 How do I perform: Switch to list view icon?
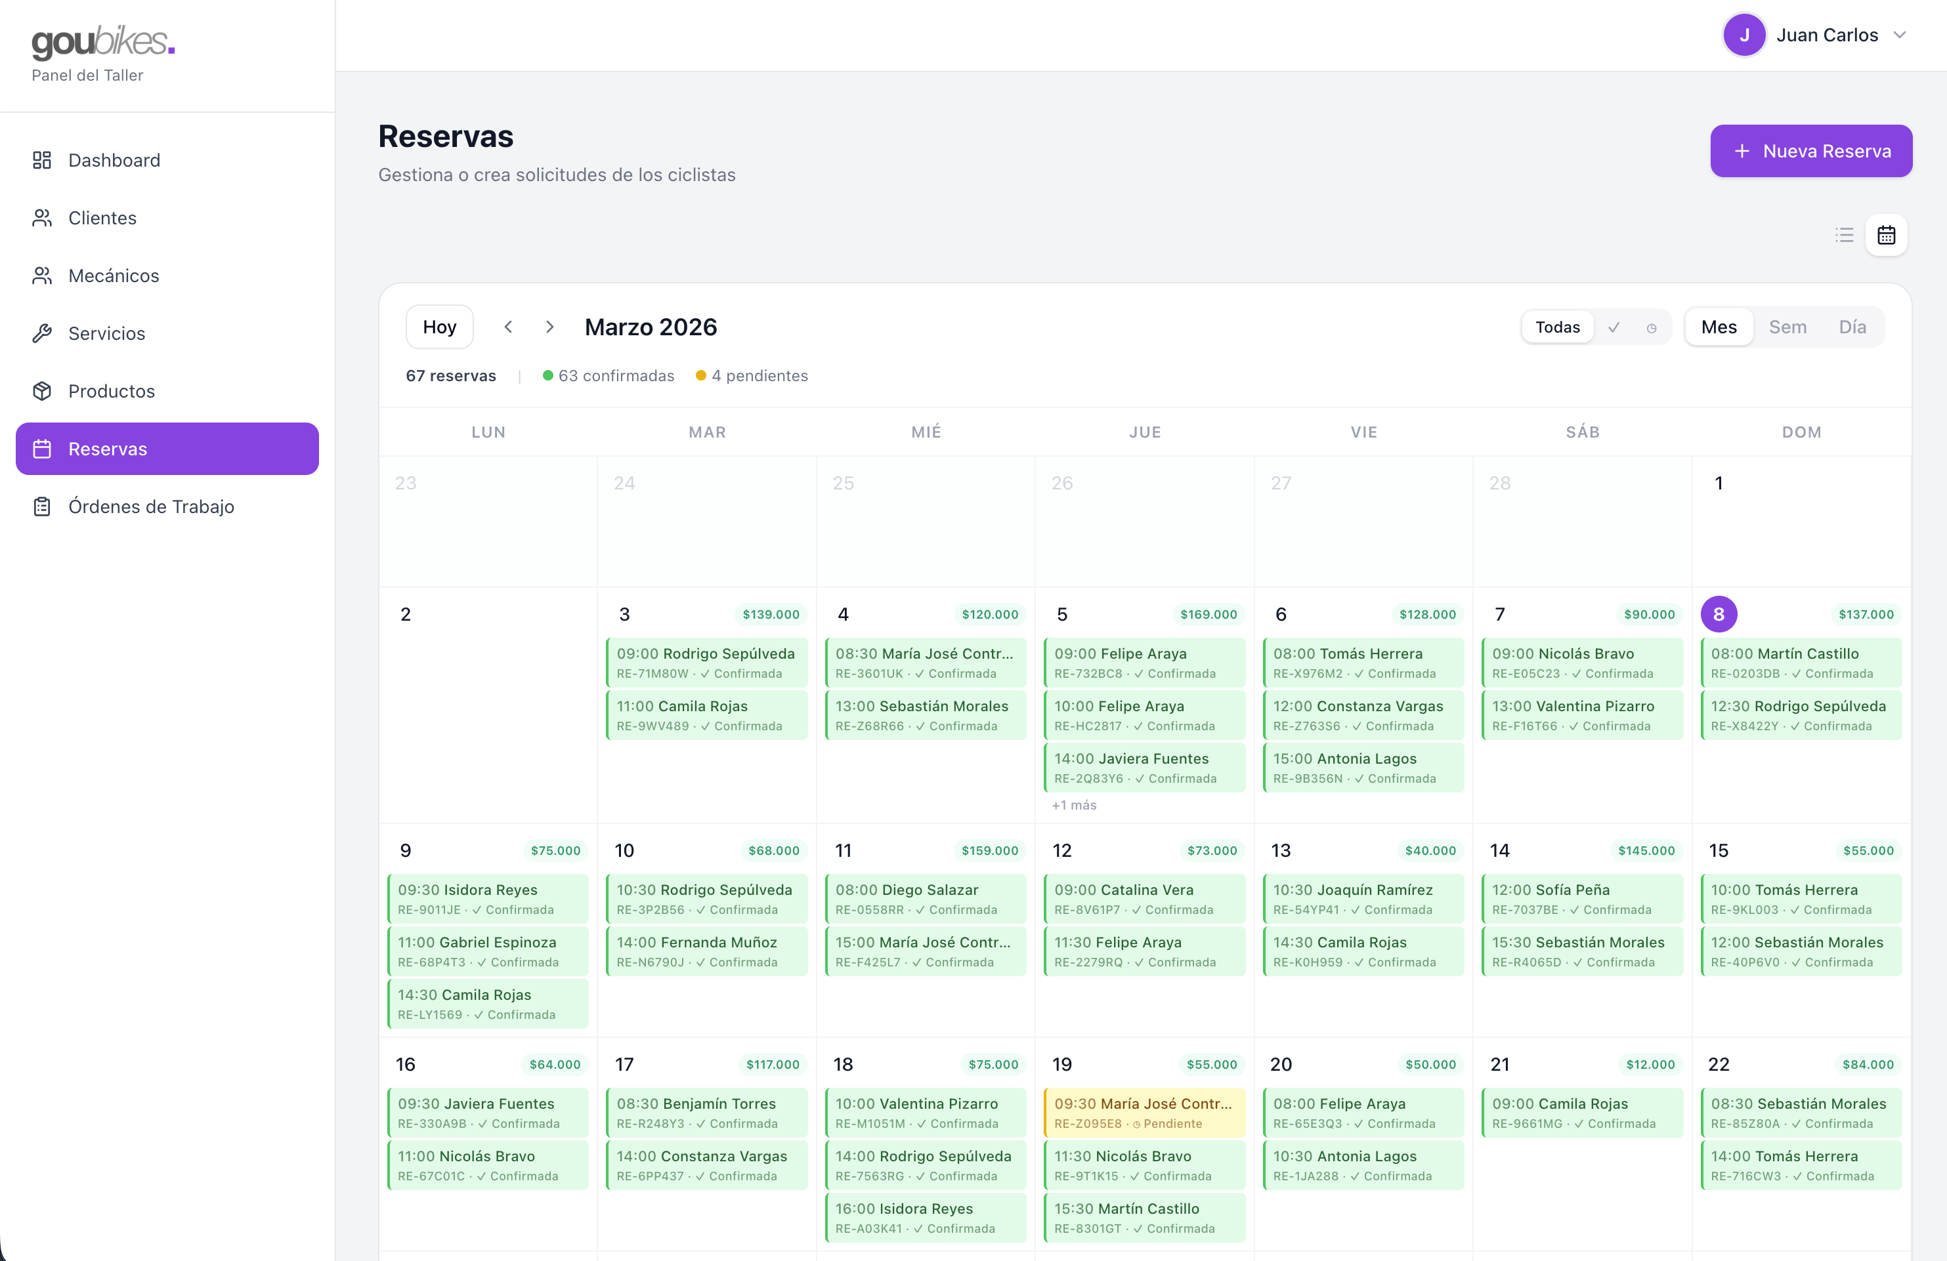click(1844, 236)
